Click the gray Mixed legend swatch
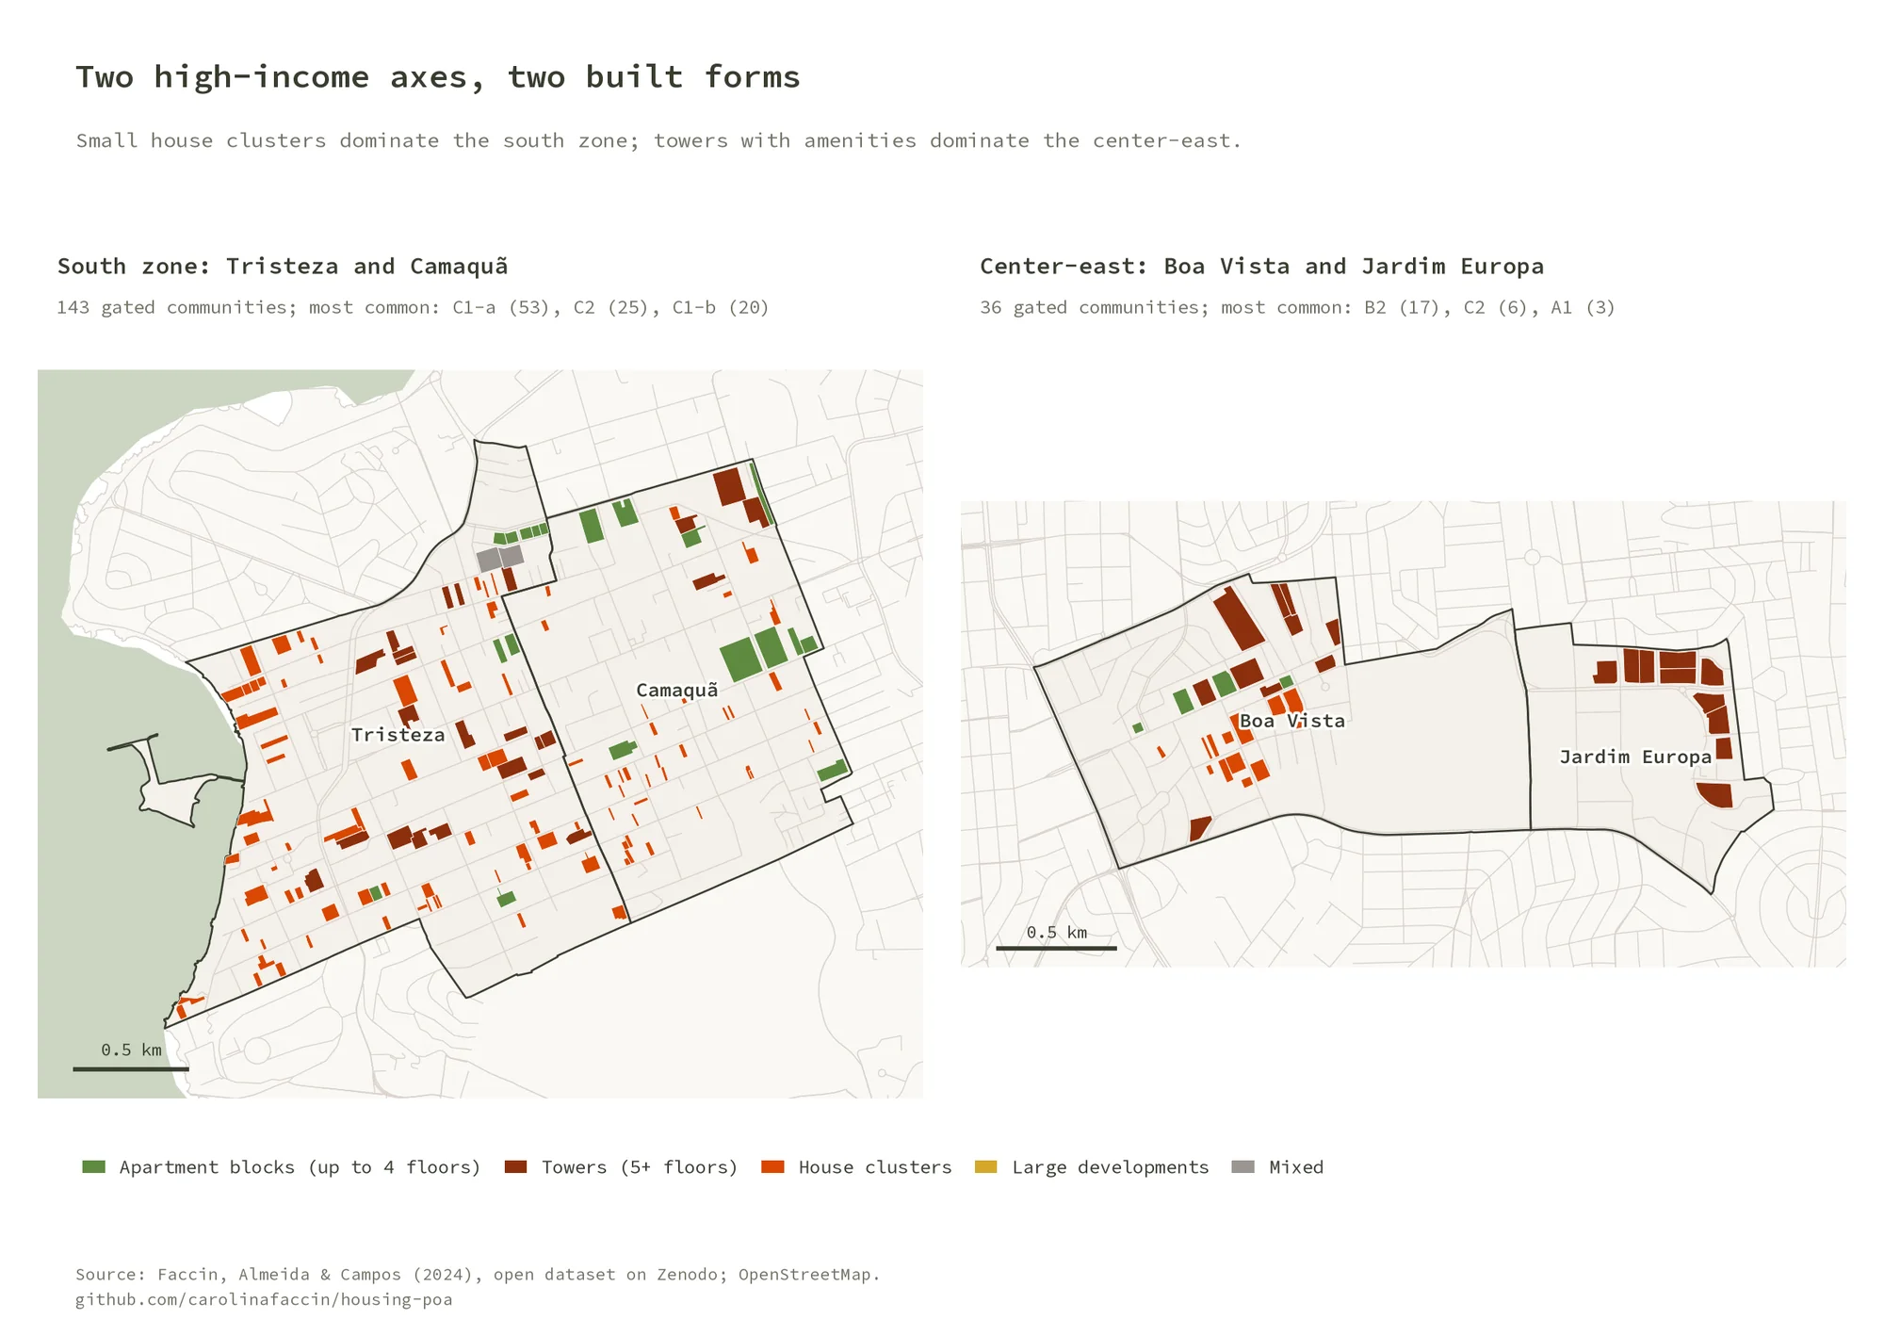The width and height of the screenshot is (1884, 1319). point(1242,1167)
